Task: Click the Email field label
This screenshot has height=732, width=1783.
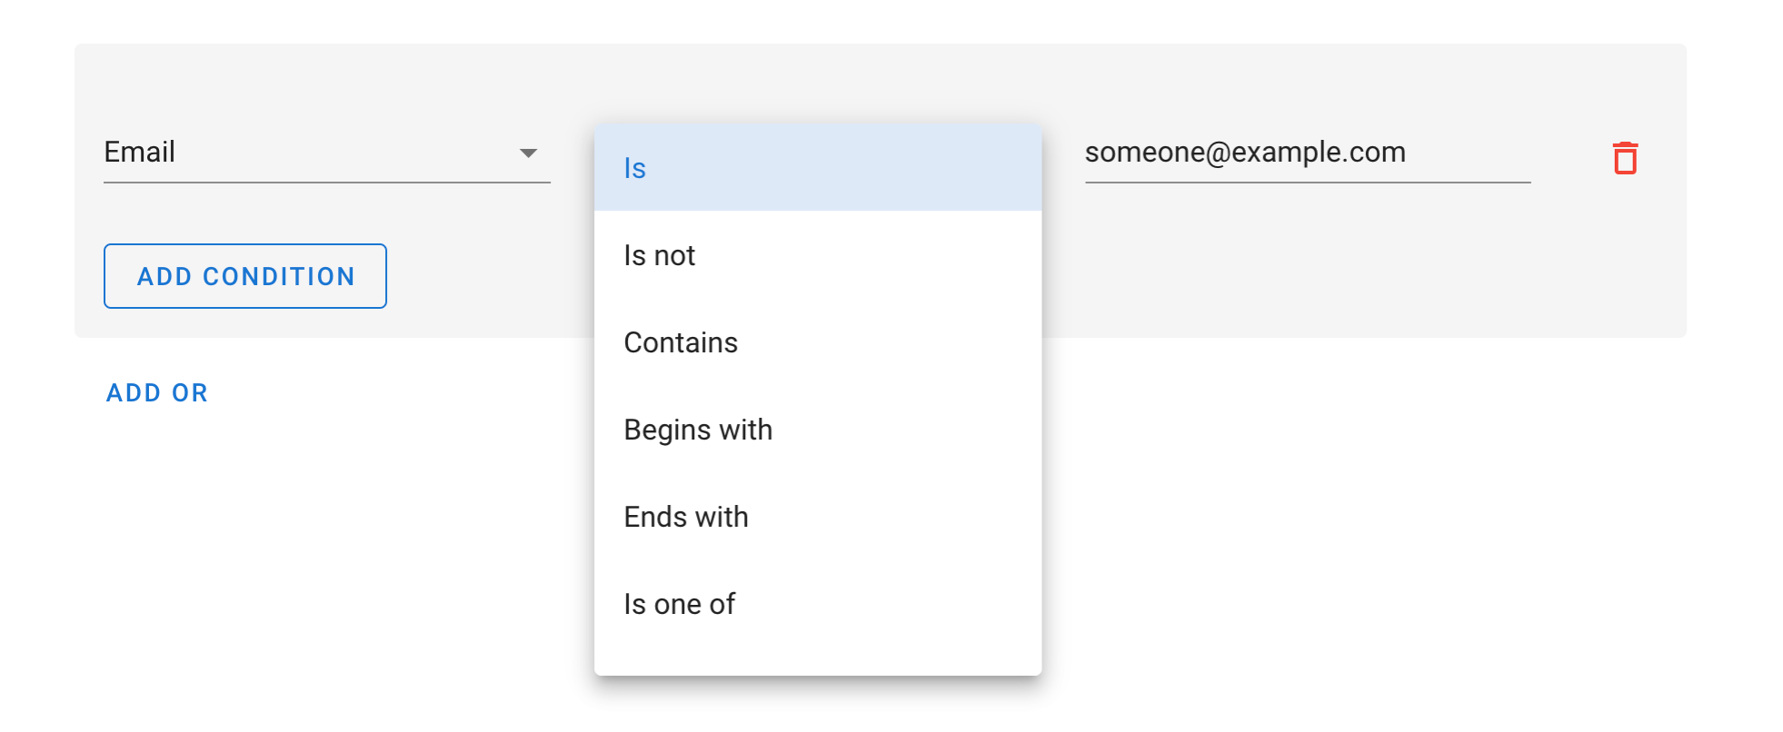Action: (138, 152)
